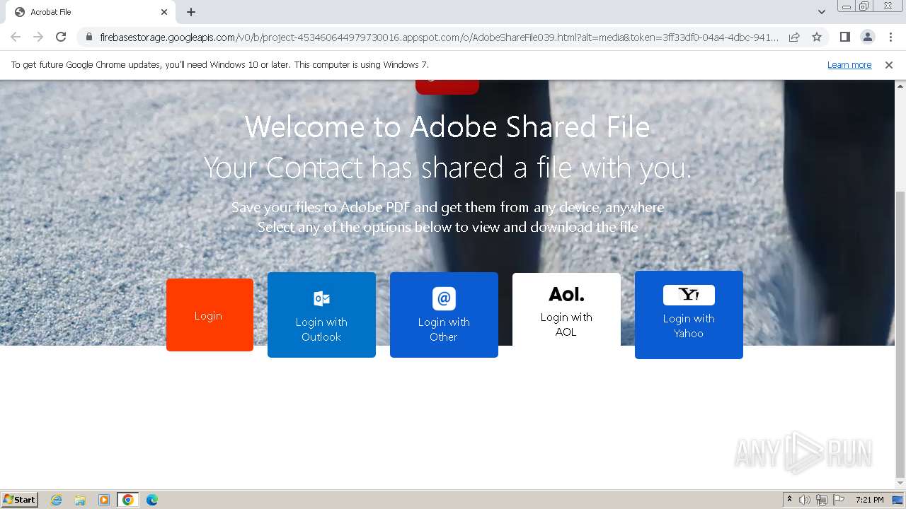Focus the firebasestorage URL address bar
The image size is (906, 509).
439,37
